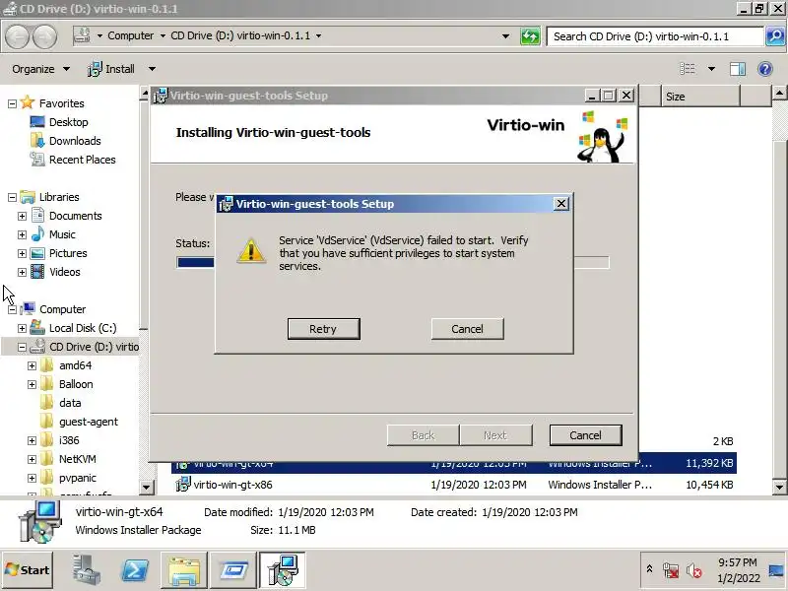Focus the Search CD Drive input field

[655, 36]
